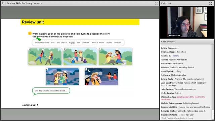Image resolution: width=215 pixels, height=121 pixels.
Task: Click Raphael Fucks de Almeida's 'Hi' message
Action: coord(174,60)
